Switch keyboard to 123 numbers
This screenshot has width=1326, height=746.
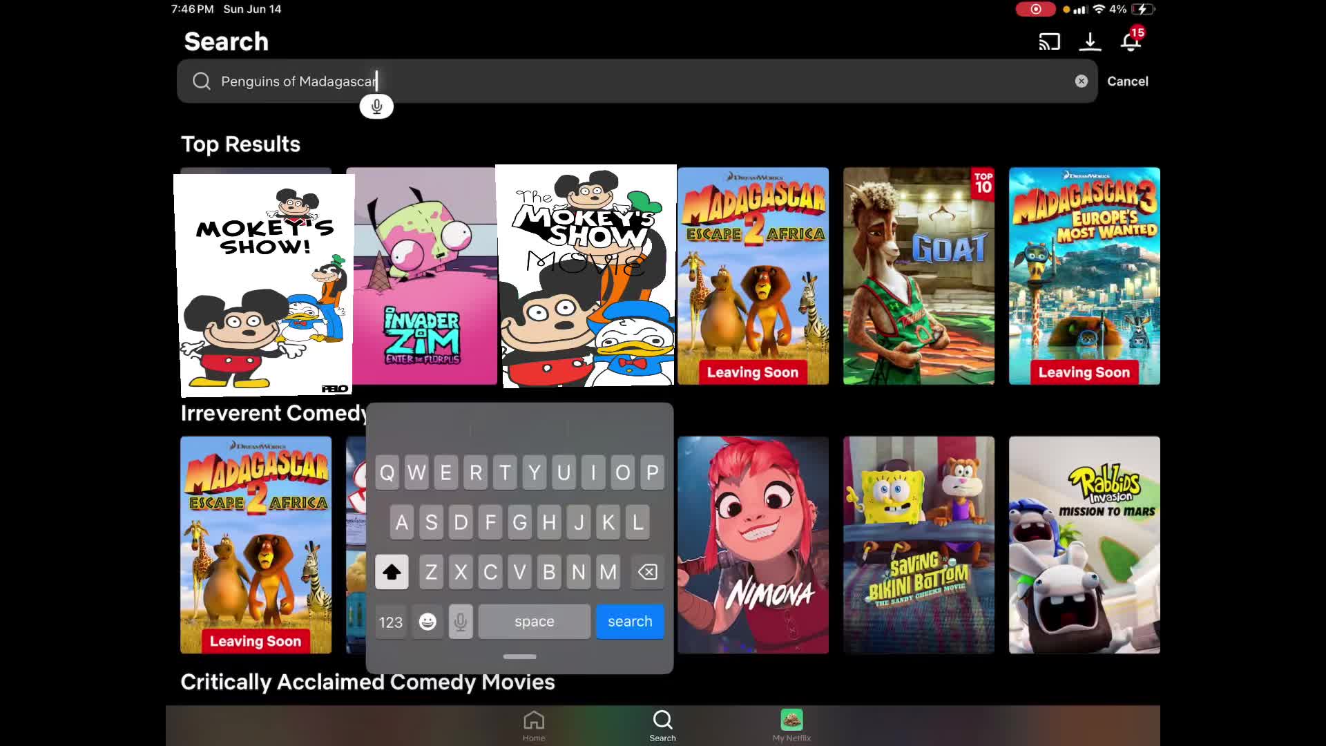(x=391, y=622)
